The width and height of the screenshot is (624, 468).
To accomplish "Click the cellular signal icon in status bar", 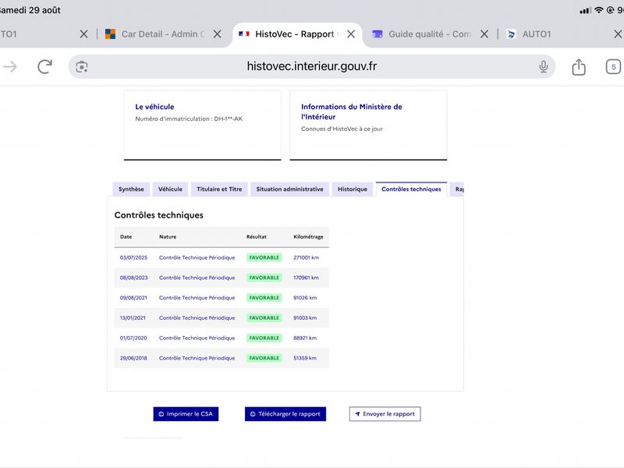I will coord(585,11).
